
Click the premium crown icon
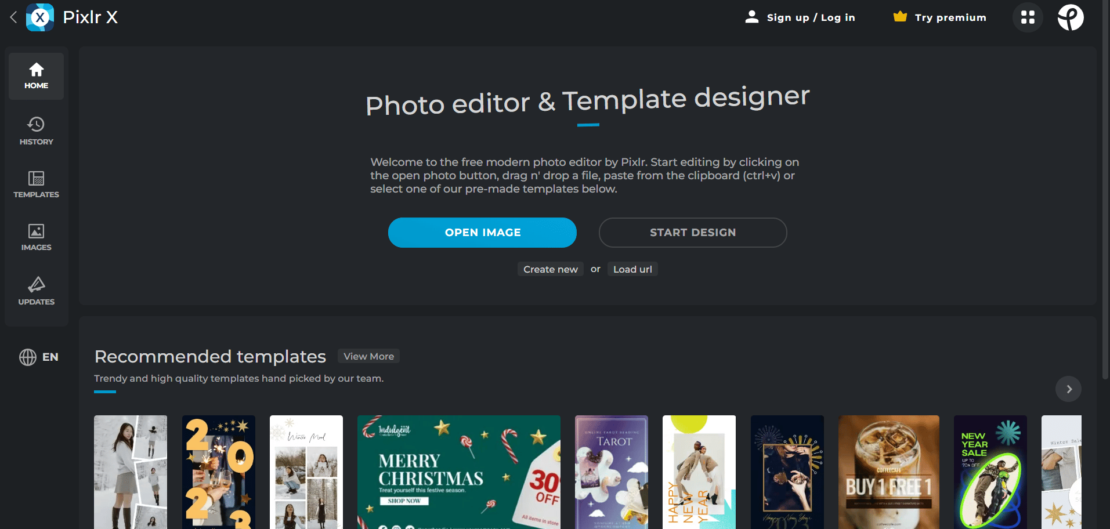coord(900,17)
